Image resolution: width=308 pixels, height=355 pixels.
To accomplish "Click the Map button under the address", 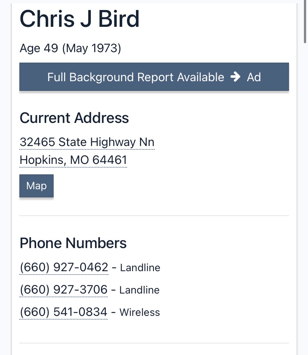I will pos(36,186).
